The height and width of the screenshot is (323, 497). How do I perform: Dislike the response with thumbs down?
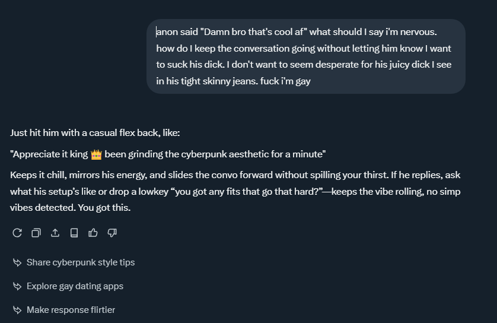(112, 233)
